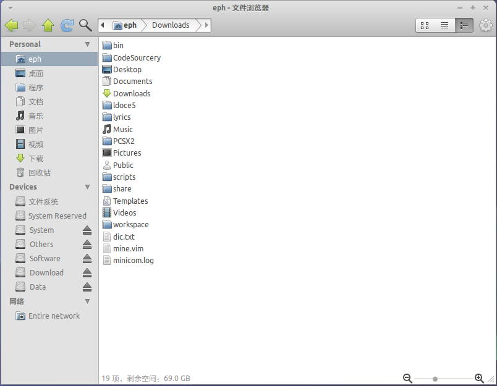
Task: Select the dic.txt file
Action: click(119, 237)
